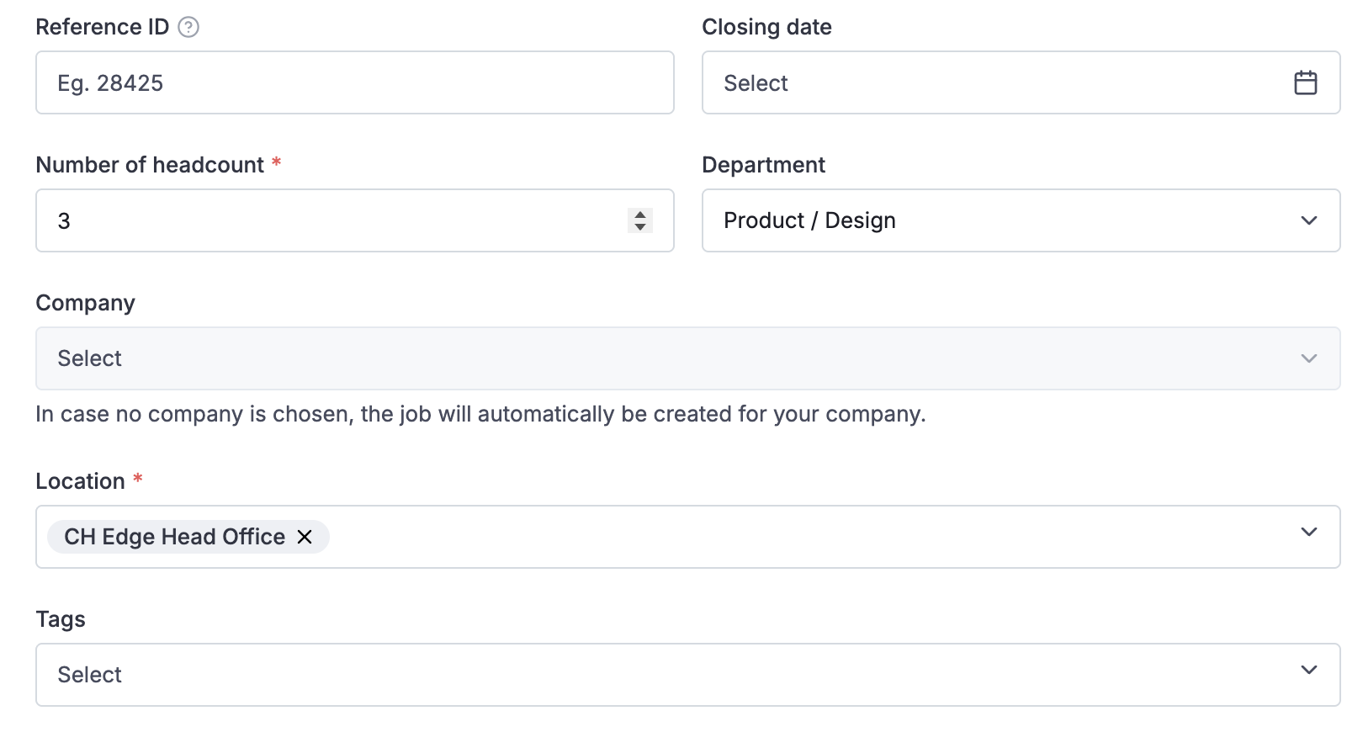This screenshot has height=732, width=1363.
Task: Open the calendar icon in Closing date
Action: pyautogui.click(x=1305, y=82)
